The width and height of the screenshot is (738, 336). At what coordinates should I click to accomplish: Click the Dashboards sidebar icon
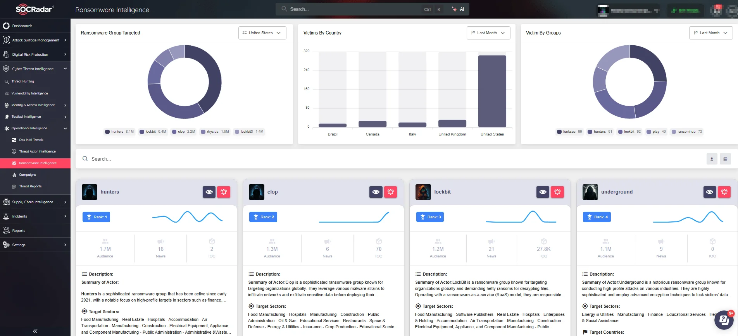point(6,26)
